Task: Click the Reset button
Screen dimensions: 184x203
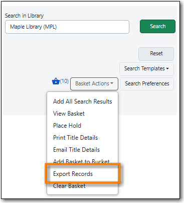Action: (156, 54)
